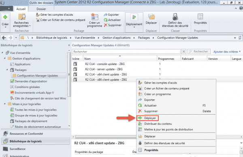Clear the search with the X button

[183, 52]
